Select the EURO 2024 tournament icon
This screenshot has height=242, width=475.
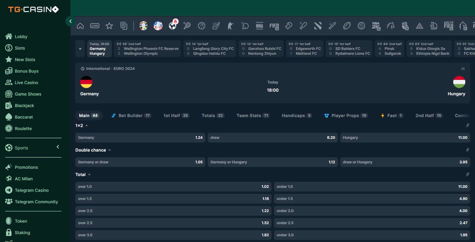[x=143, y=26]
